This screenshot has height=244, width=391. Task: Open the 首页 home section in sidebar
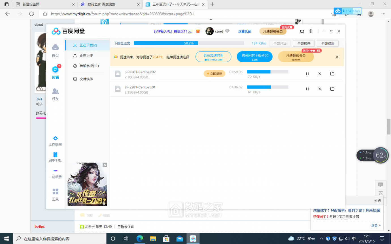point(55,51)
